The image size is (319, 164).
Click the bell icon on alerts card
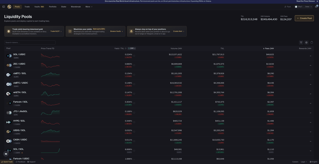click(x=131, y=31)
